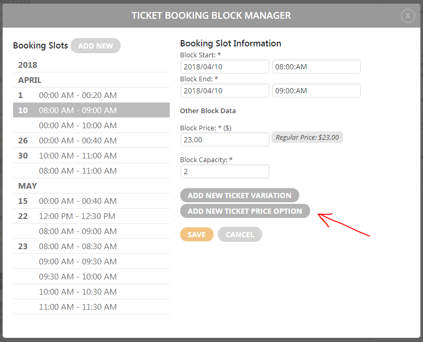Close the Ticket Booking Block Manager dialog
Viewport: 423px width, 342px height.
408,16
